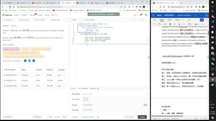
Task: Open the File menu in Word
Action: coord(155,20)
